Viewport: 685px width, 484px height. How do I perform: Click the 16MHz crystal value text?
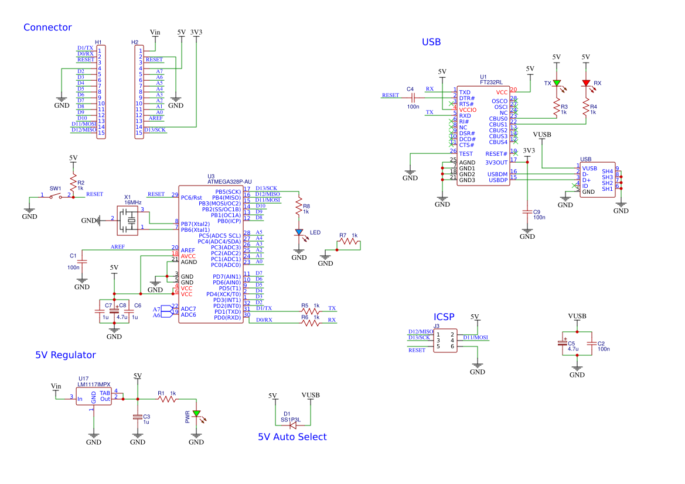pyautogui.click(x=133, y=202)
